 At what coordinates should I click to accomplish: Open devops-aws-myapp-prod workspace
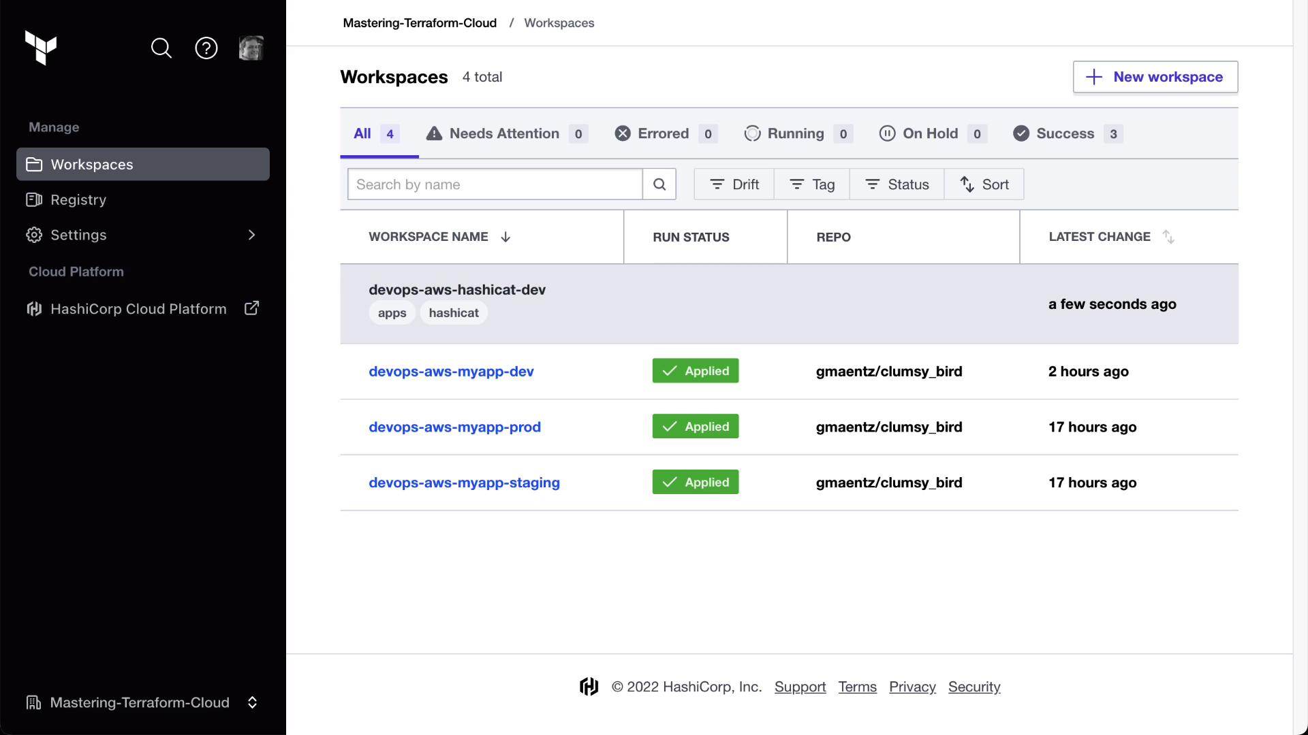coord(454,427)
